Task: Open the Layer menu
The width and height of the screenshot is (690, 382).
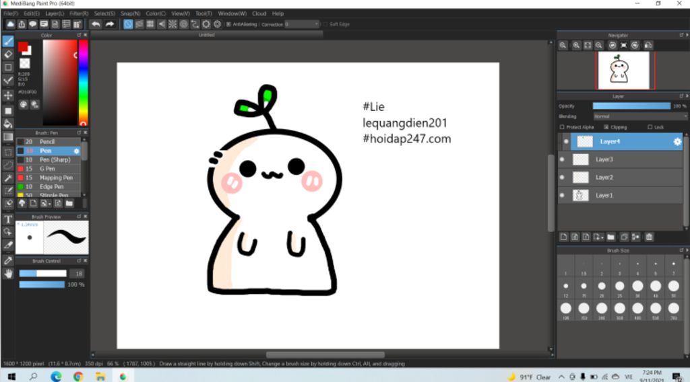Action: click(55, 13)
